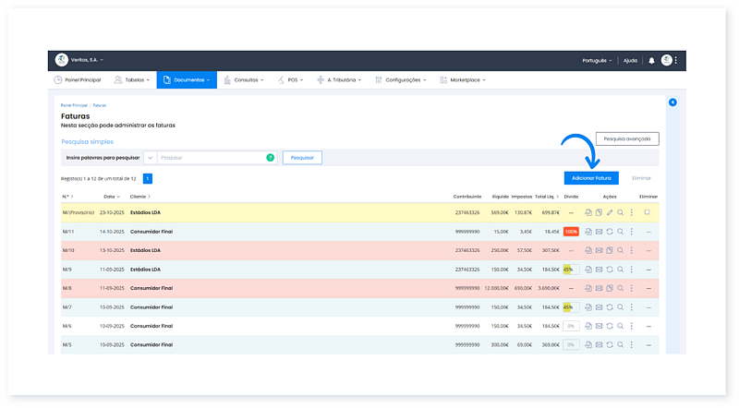Download PDF for invoice M/11
The height and width of the screenshot is (408, 739).
click(x=588, y=232)
